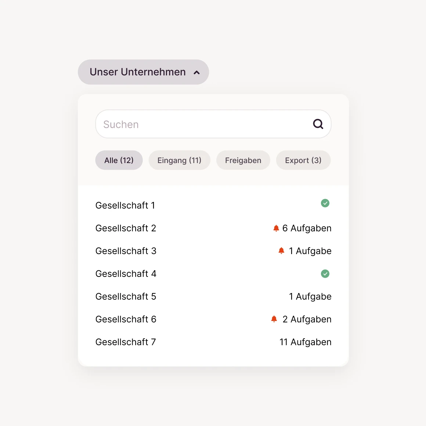The image size is (426, 426).
Task: Click the chevron arrow on company selector
Action: pyautogui.click(x=197, y=72)
